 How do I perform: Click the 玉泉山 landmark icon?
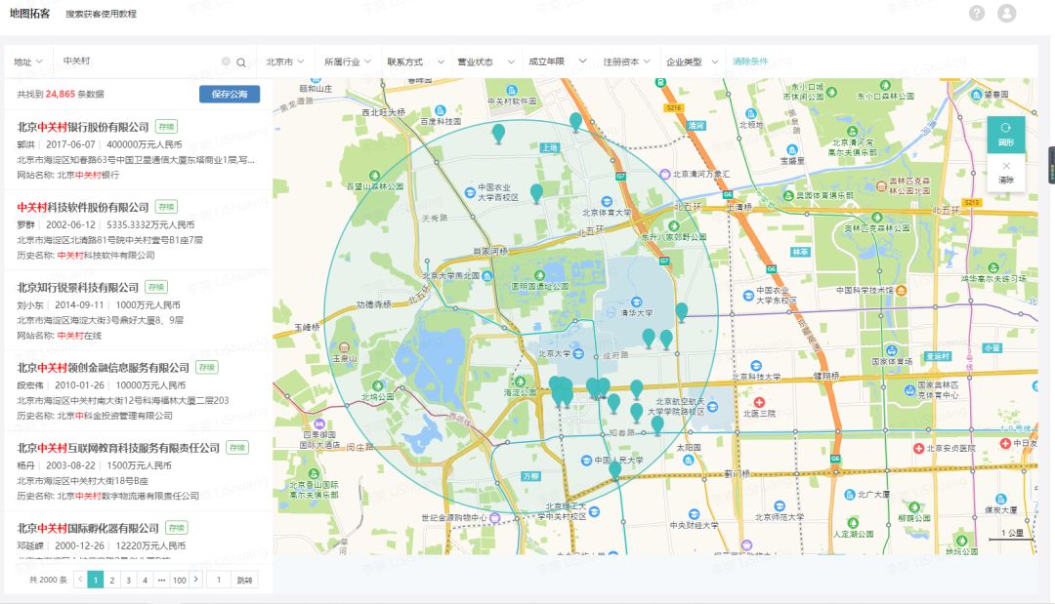344,347
